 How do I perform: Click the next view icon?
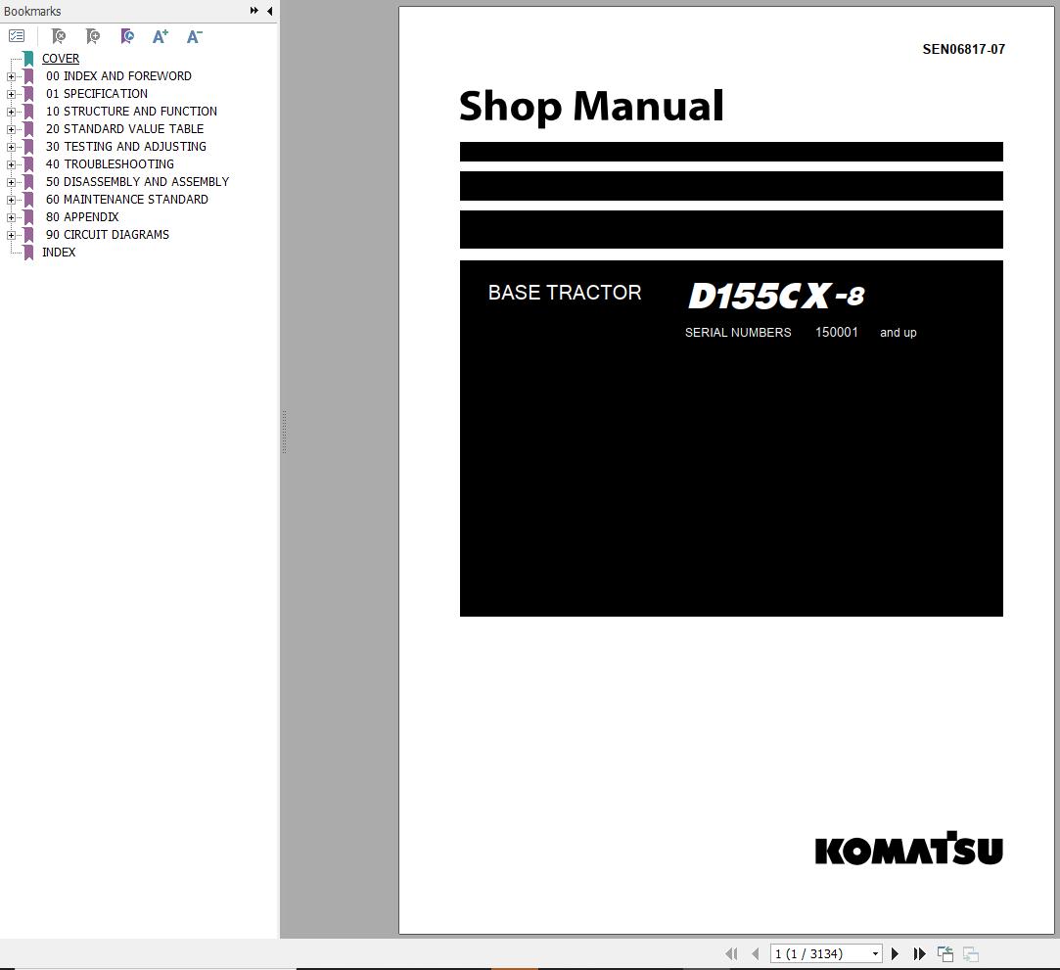(x=970, y=953)
